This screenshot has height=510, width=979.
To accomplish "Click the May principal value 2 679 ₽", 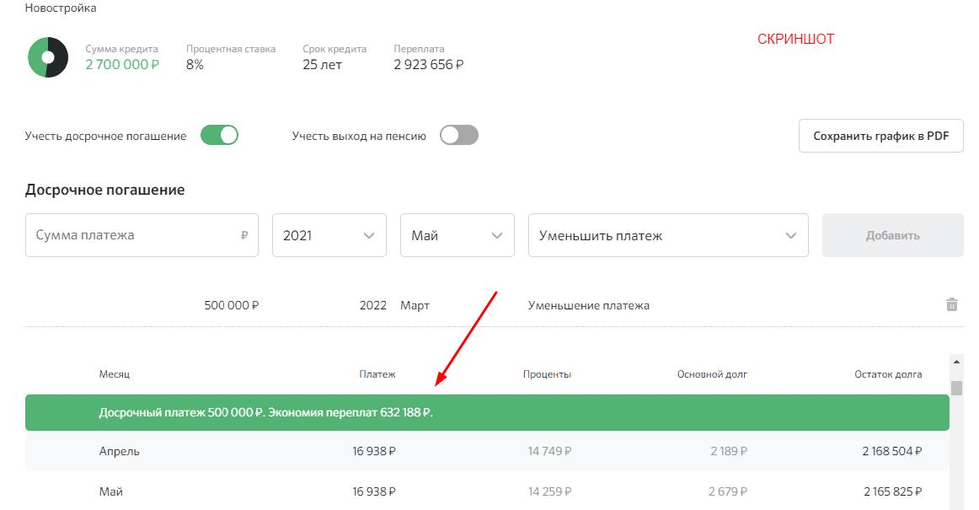I will (x=728, y=491).
